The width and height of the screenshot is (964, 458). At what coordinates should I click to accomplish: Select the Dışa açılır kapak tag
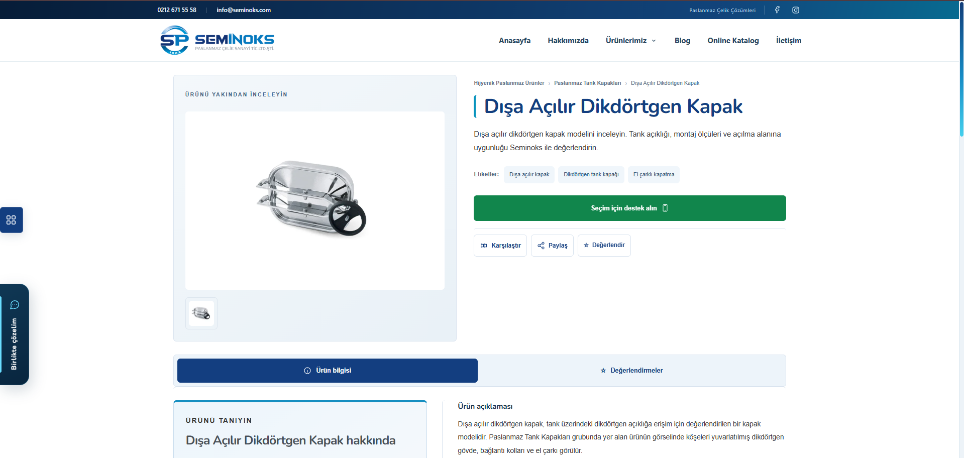(x=529, y=175)
